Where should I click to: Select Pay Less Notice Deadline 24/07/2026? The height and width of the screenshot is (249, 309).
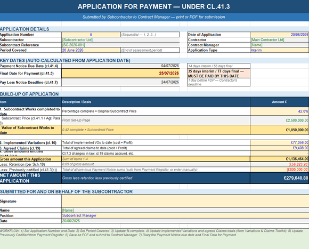pyautogui.click(x=120, y=82)
